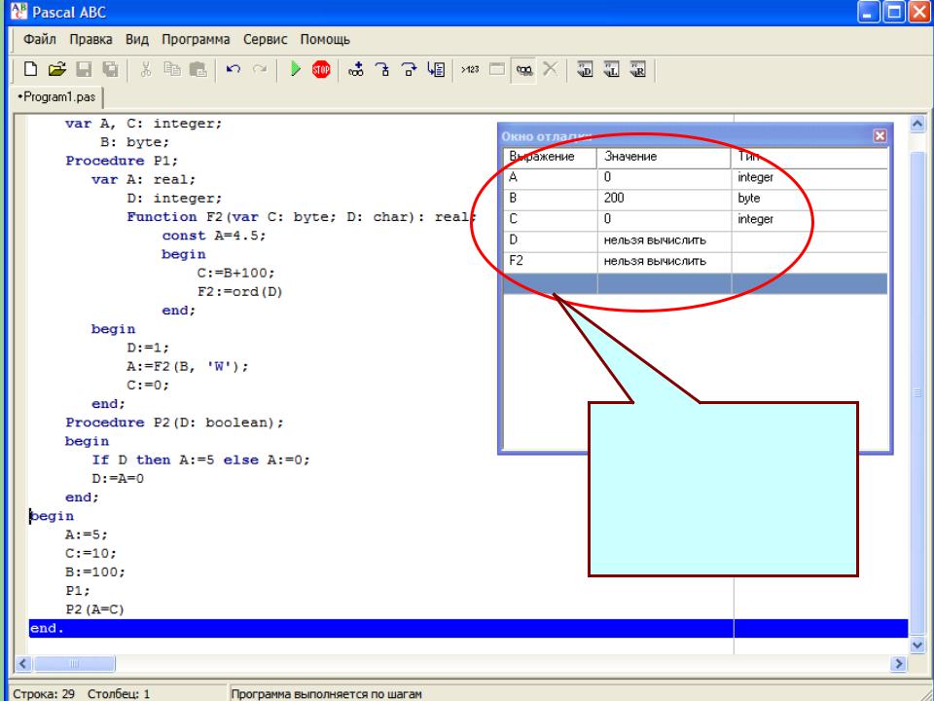Image resolution: width=934 pixels, height=701 pixels.
Task: Click the R window toolbar icon
Action: (x=638, y=70)
